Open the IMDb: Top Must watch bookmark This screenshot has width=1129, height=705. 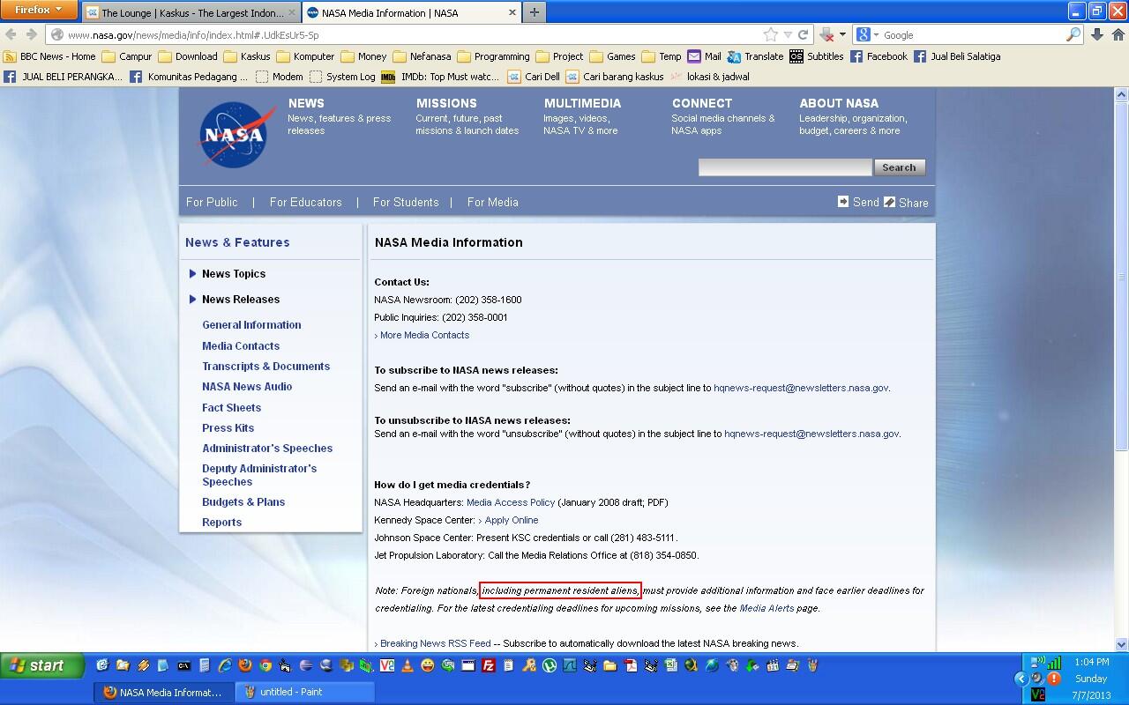(440, 77)
